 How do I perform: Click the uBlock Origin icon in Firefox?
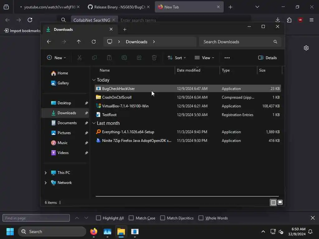pyautogui.click(x=300, y=20)
